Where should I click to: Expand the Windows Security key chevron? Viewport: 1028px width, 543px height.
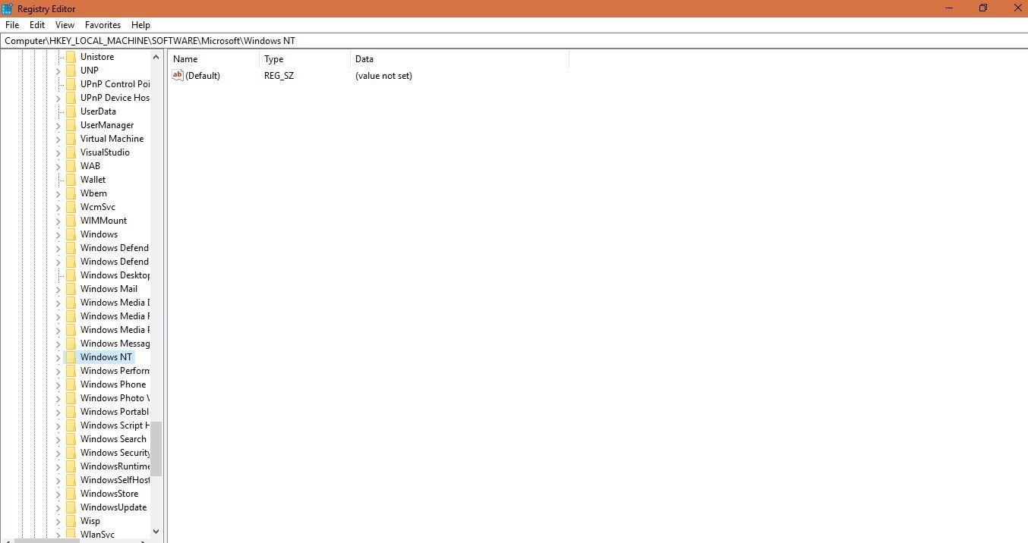coord(58,453)
